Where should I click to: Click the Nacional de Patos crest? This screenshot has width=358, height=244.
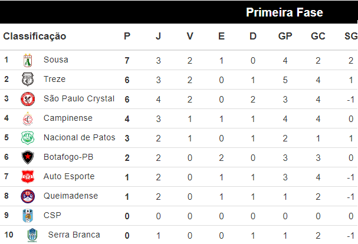click(27, 138)
